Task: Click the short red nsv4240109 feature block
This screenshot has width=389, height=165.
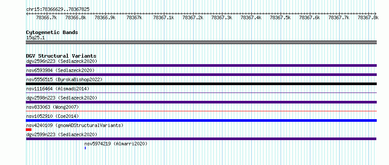Action: [29, 130]
